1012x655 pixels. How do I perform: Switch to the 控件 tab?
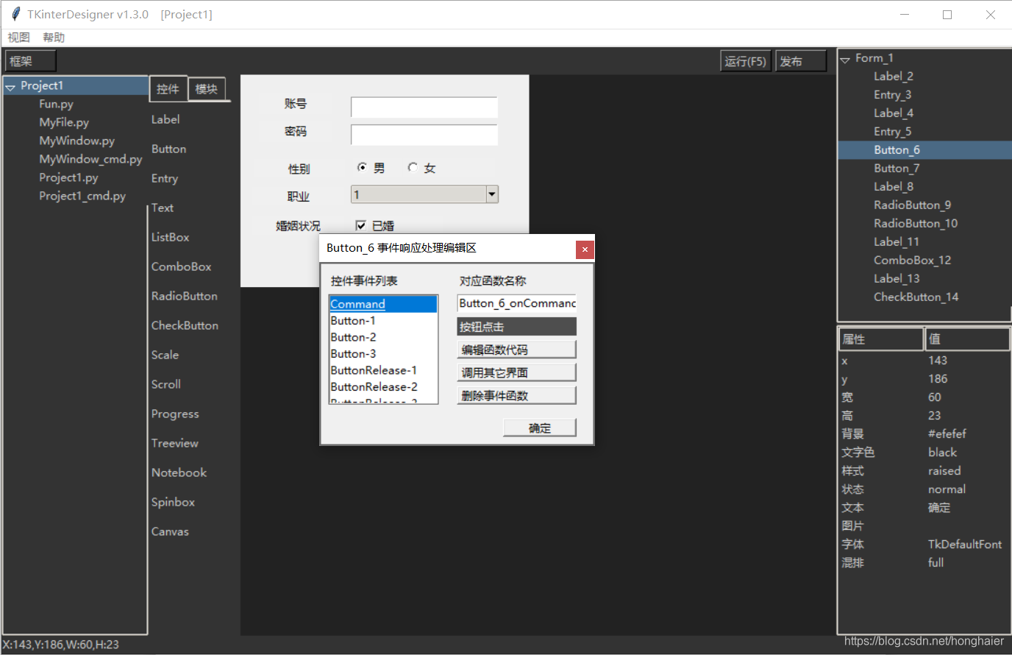168,89
